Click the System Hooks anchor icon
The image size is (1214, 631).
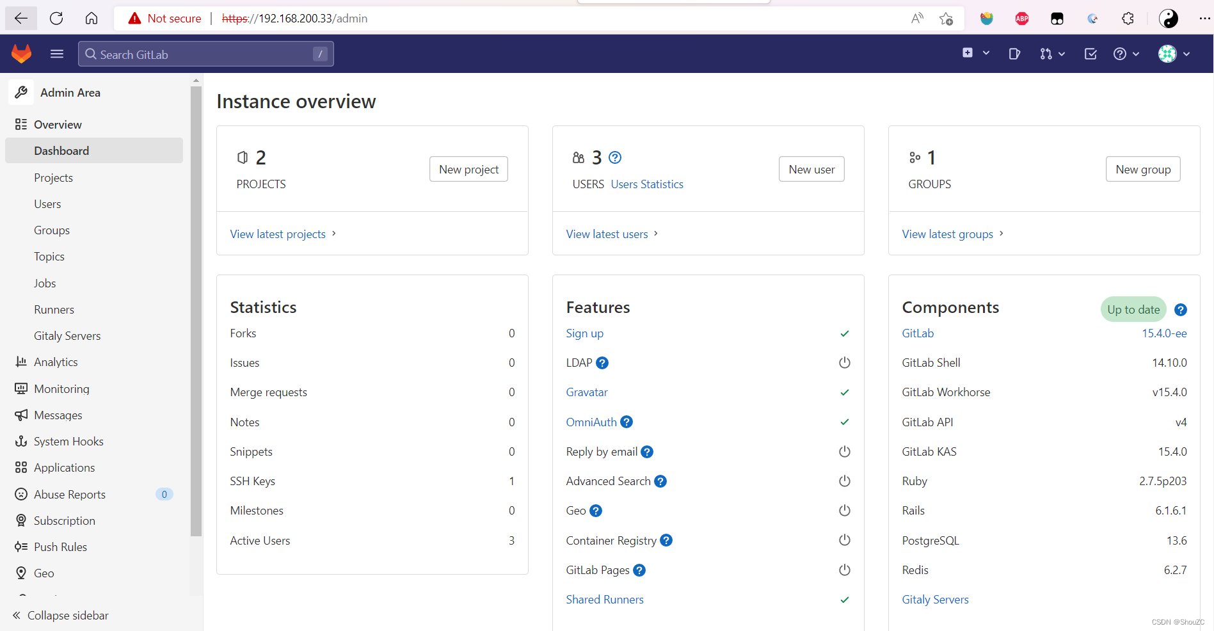click(x=21, y=441)
